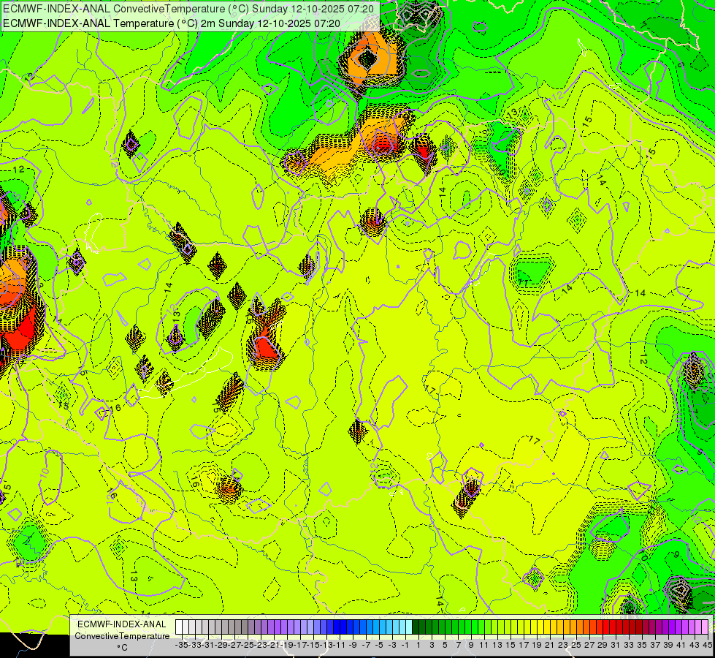
Task: Pick the white swatch above -35 in legend
Action: point(179,627)
